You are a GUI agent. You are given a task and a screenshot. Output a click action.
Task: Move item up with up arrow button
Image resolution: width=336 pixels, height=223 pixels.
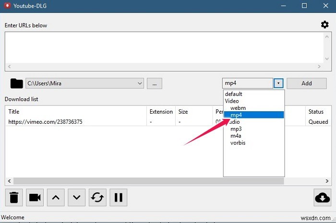tap(56, 197)
